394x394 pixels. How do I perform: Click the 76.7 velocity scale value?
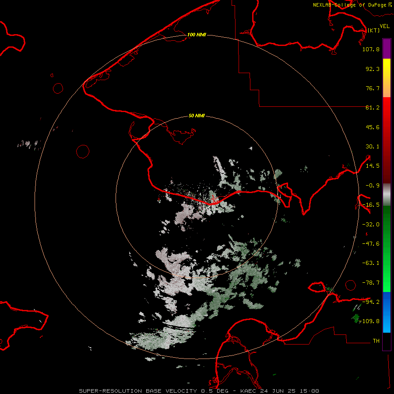point(373,88)
